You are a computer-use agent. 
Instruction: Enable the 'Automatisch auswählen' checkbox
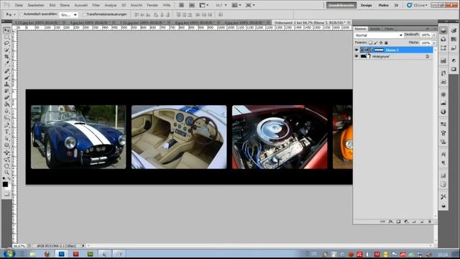(x=22, y=14)
